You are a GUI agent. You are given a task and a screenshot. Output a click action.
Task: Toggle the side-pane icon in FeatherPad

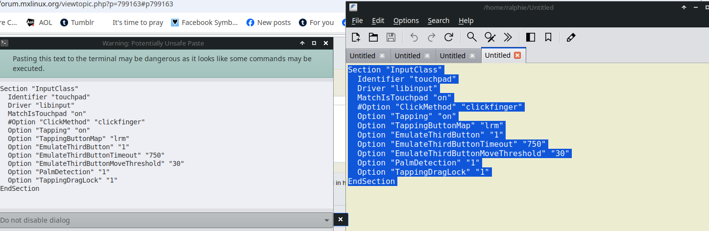530,37
